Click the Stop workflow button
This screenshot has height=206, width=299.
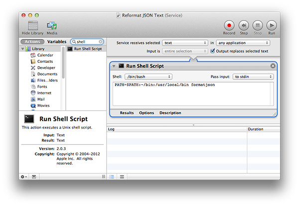[x=258, y=25]
